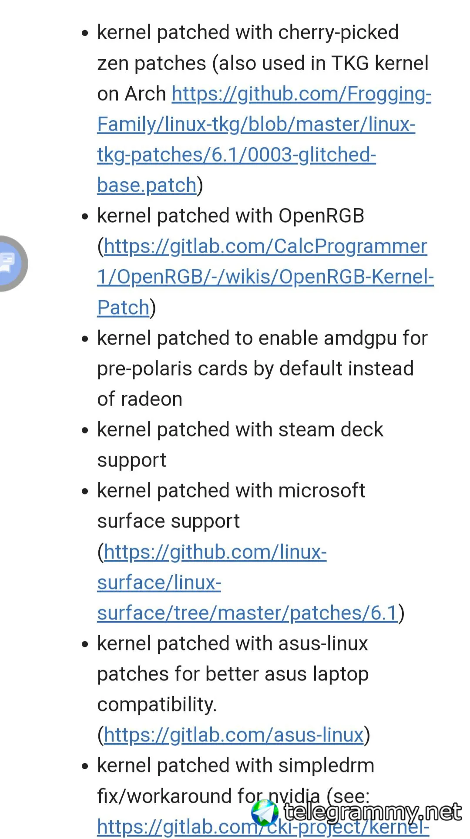Click the 'kernel patched with OpenRGB' text
Viewport: 470px width, 839px height.
[231, 216]
